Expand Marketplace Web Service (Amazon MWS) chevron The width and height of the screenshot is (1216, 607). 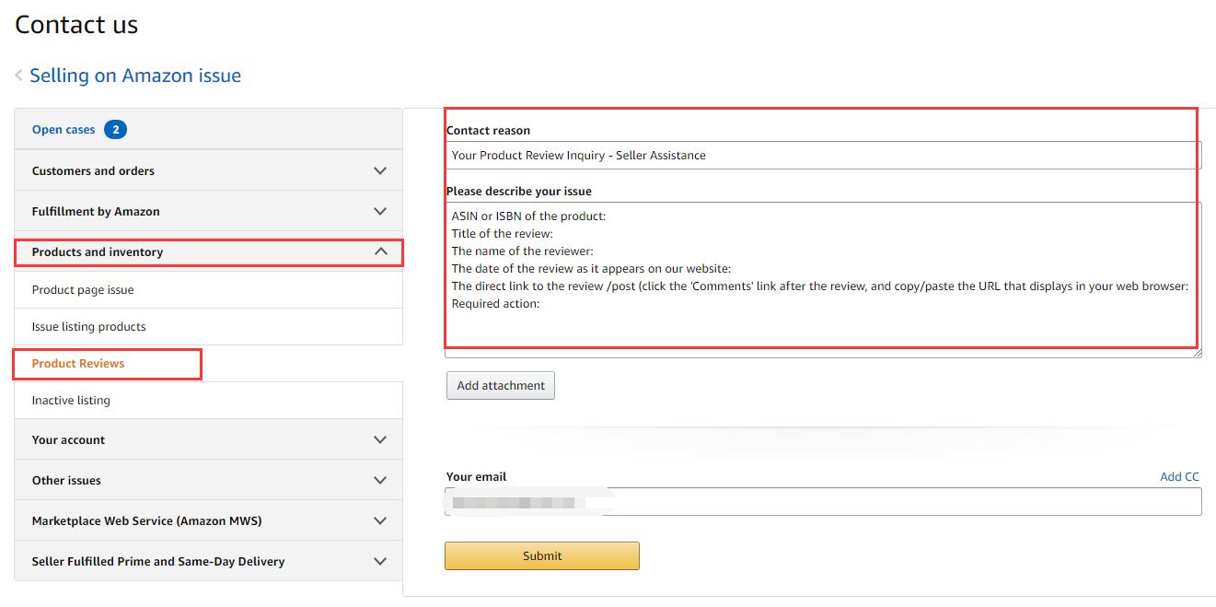pos(380,521)
